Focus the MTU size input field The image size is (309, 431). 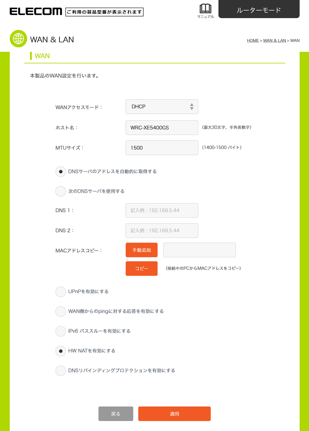click(162, 148)
